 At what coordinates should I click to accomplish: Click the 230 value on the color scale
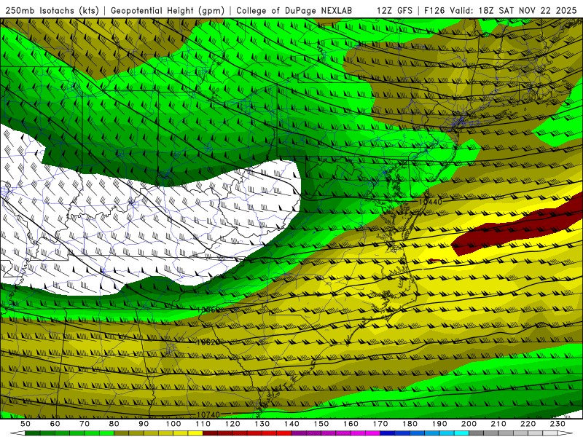coord(557,424)
